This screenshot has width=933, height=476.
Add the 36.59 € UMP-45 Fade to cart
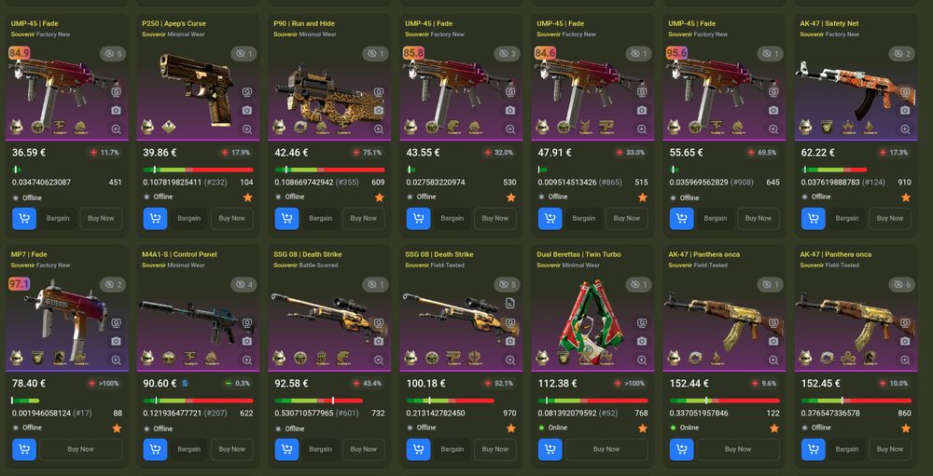point(24,218)
